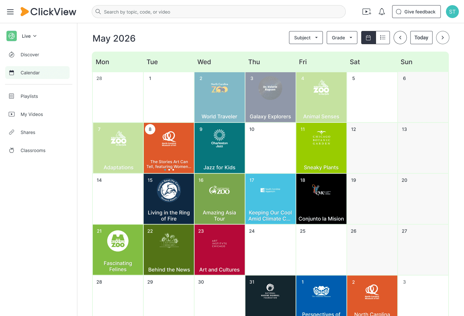
Task: Open the Galaxy Explorers event
Action: coord(270,97)
